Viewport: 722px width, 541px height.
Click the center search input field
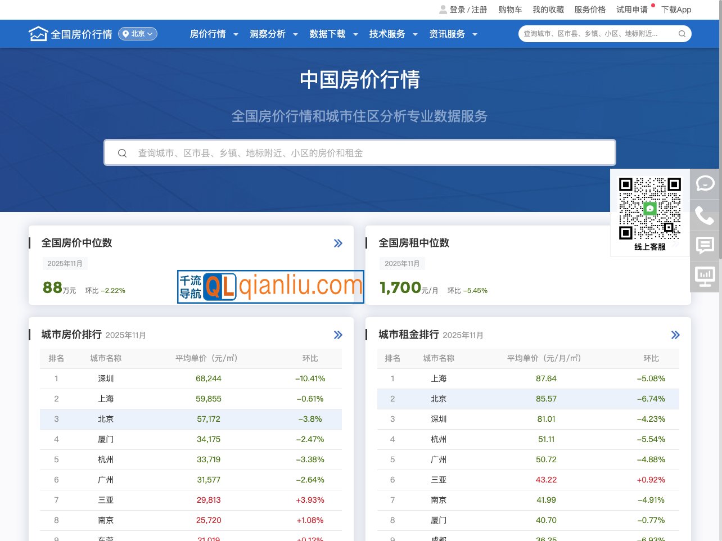(359, 152)
